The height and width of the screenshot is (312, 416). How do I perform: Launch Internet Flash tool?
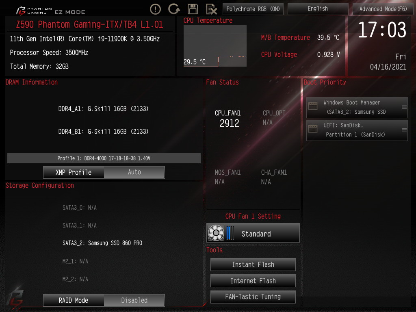pos(253,281)
